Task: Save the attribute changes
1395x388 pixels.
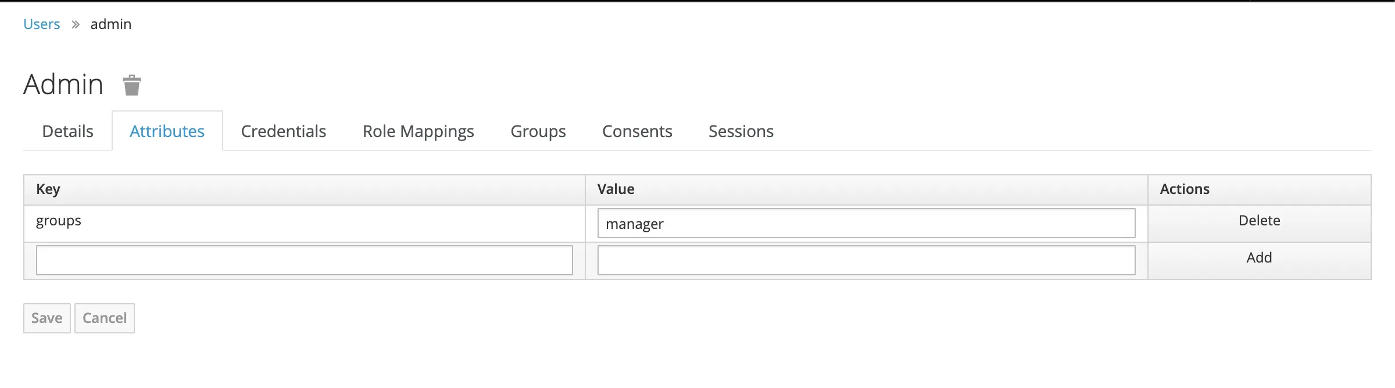Action: click(46, 318)
